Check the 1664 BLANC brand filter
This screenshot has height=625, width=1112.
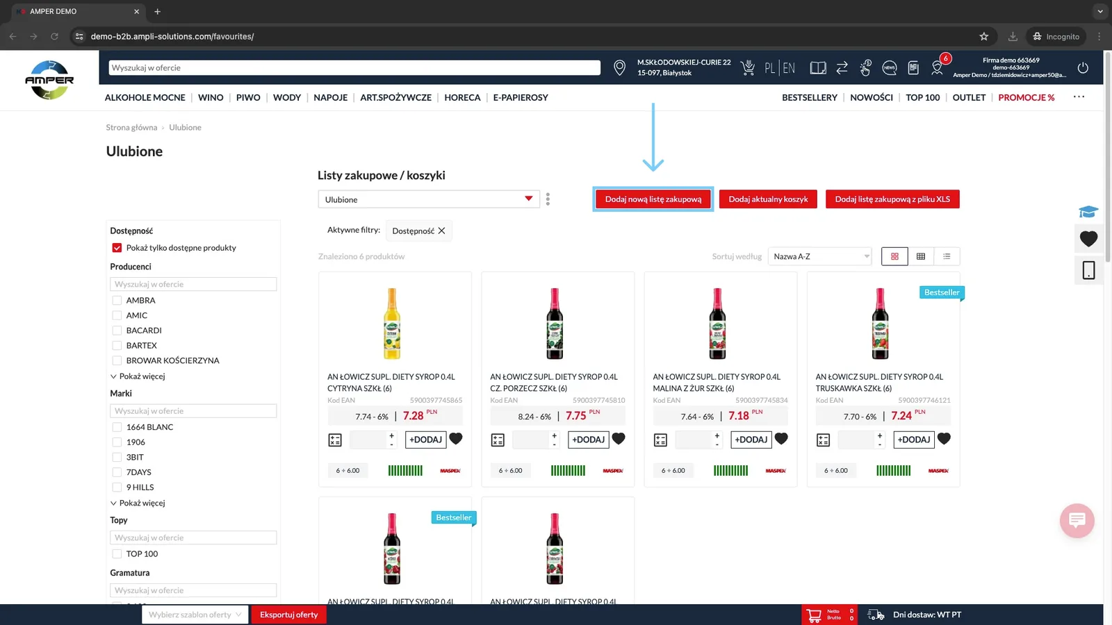(x=117, y=427)
